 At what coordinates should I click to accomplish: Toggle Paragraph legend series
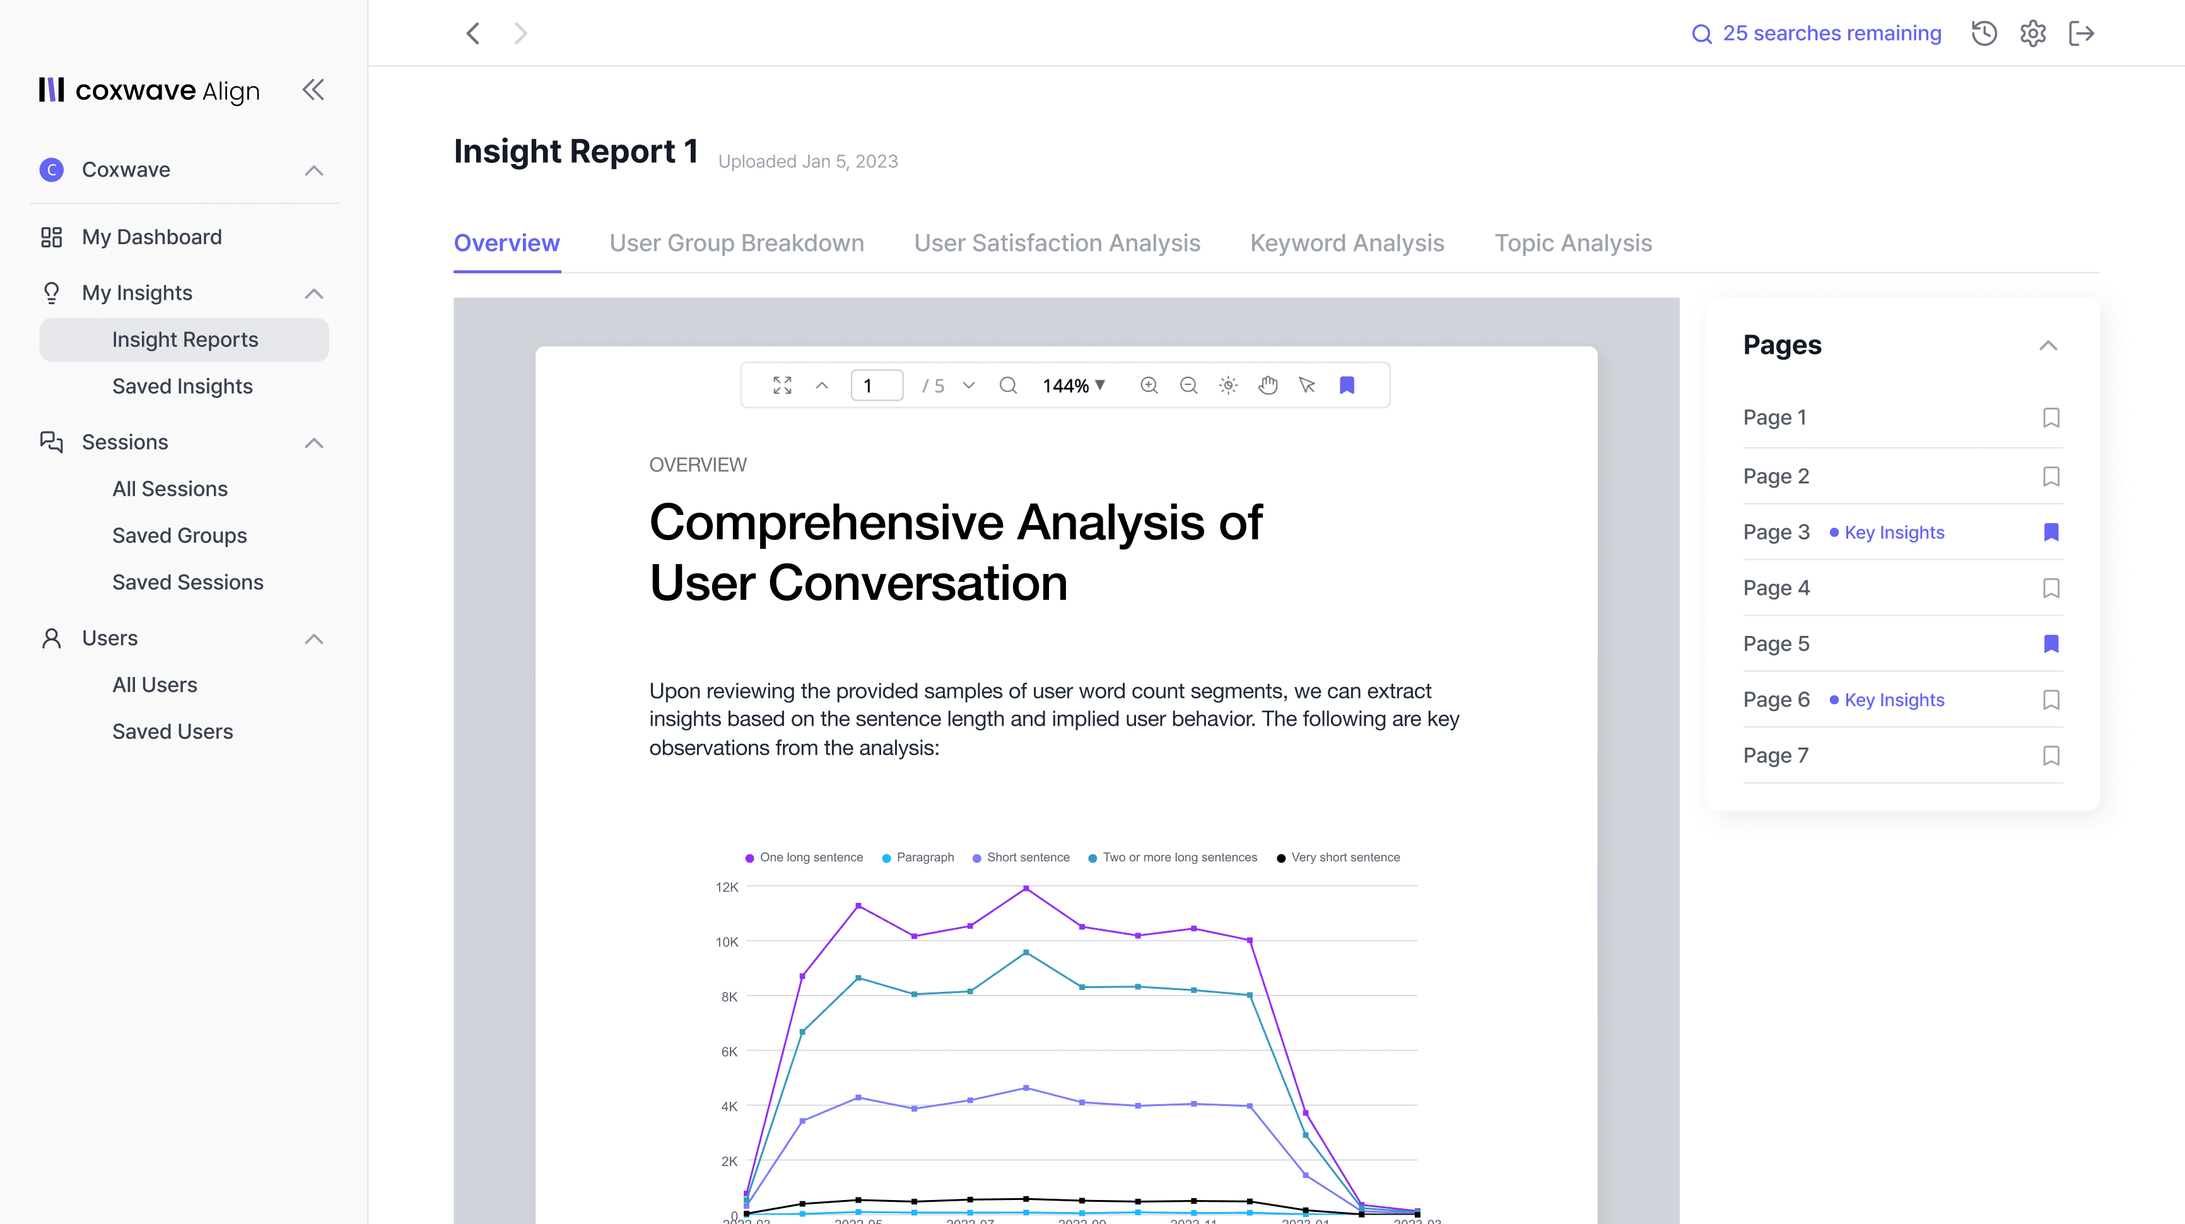[x=918, y=857]
